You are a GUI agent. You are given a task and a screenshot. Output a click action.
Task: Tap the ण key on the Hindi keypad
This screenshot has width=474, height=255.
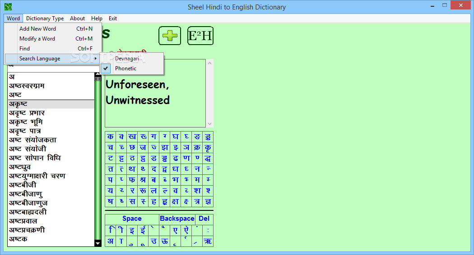pyautogui.click(x=186, y=159)
